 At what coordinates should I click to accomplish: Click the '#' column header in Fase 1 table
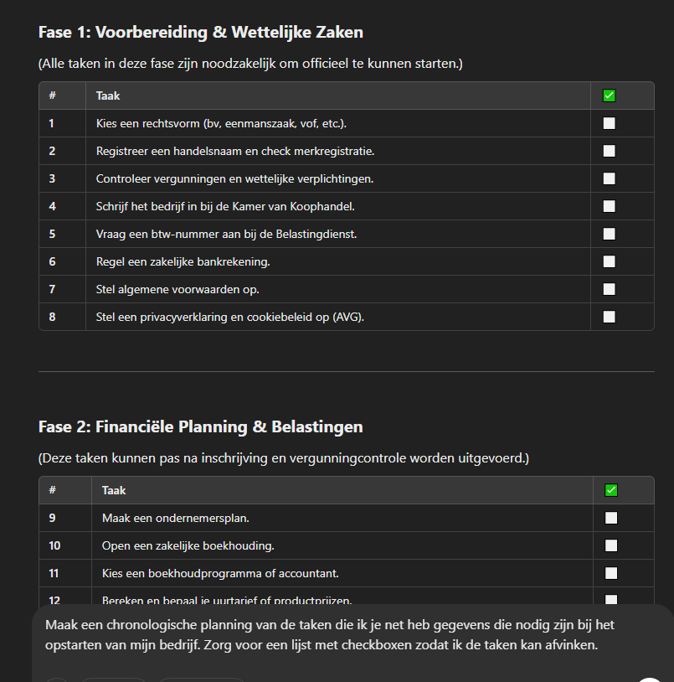point(52,96)
